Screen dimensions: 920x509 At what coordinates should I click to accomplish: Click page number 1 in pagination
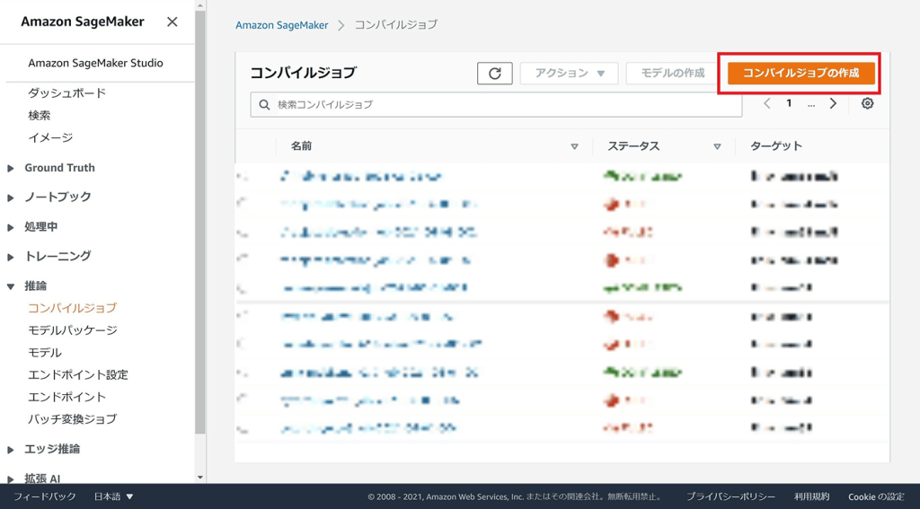(789, 103)
